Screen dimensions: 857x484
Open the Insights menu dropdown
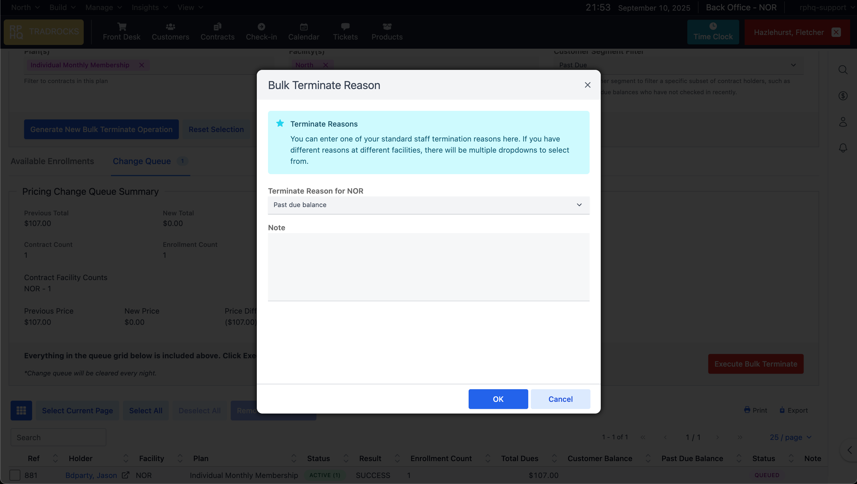point(149,7)
